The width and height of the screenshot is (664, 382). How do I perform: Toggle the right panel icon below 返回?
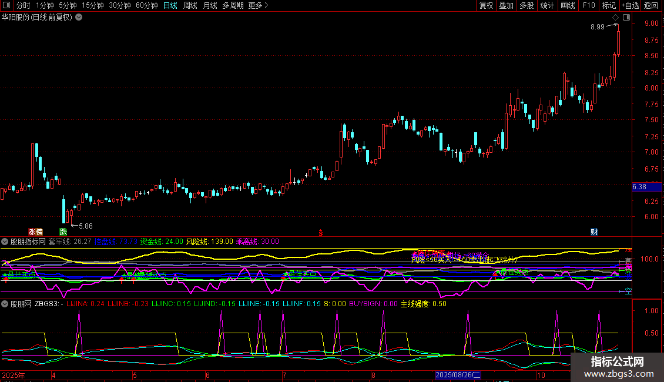point(626,18)
